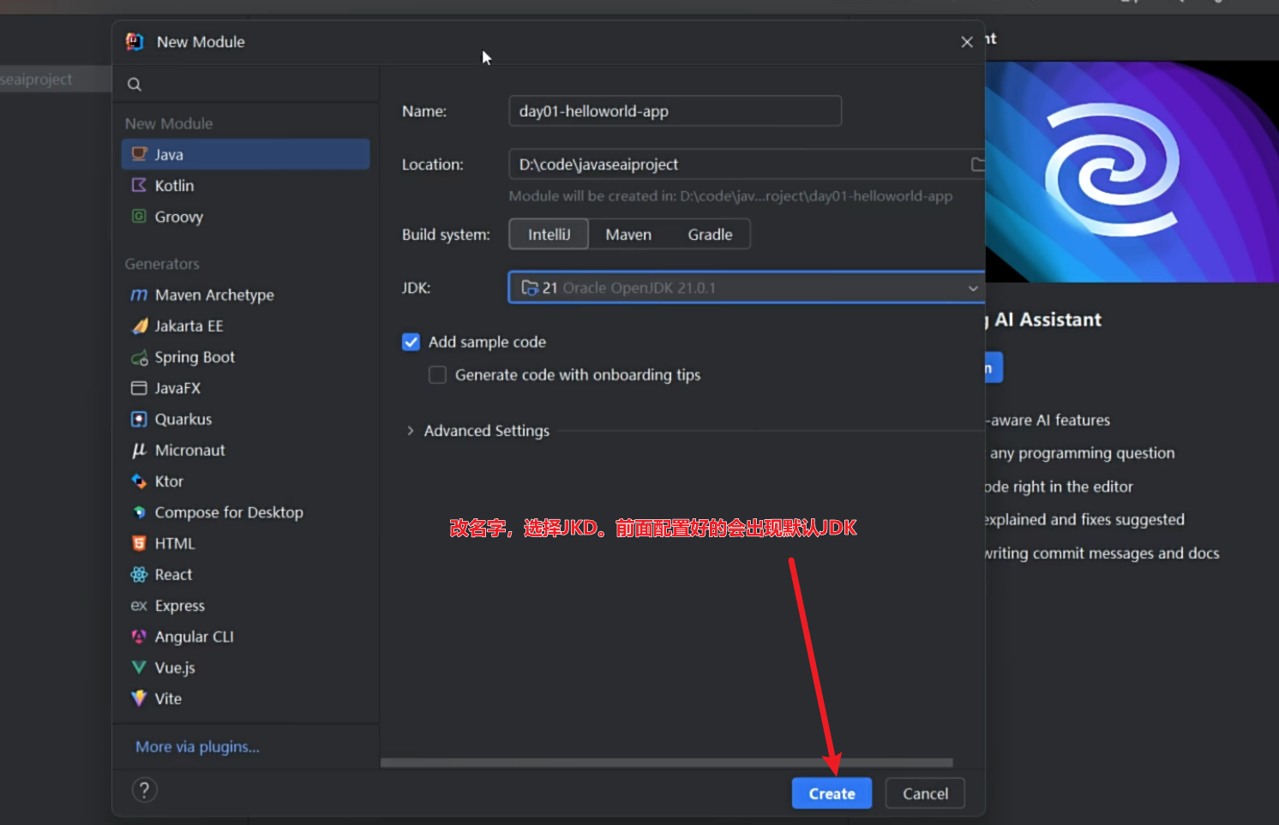Click the Angular CLI label text
The image size is (1279, 825).
point(194,637)
